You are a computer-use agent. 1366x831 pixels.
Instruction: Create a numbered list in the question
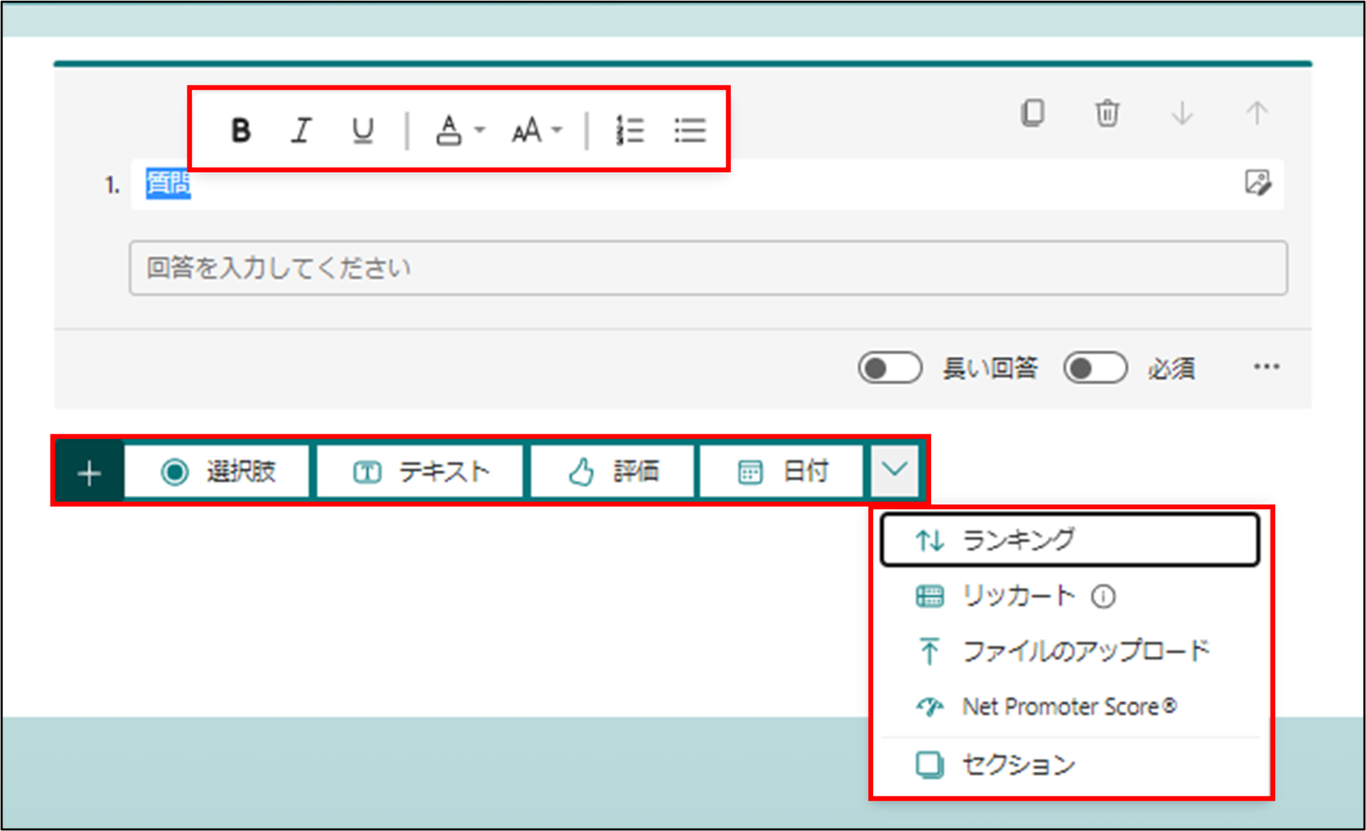click(629, 131)
